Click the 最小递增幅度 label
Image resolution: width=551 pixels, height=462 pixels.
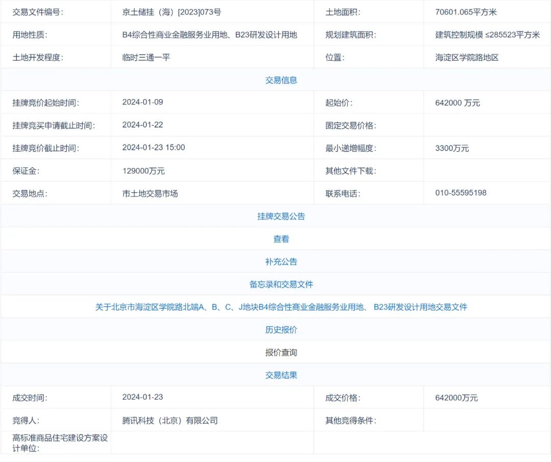350,149
